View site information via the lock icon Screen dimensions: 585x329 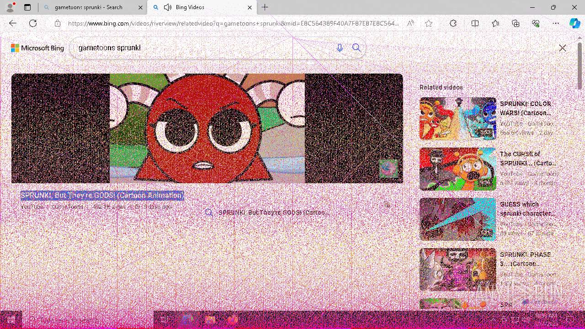(58, 23)
